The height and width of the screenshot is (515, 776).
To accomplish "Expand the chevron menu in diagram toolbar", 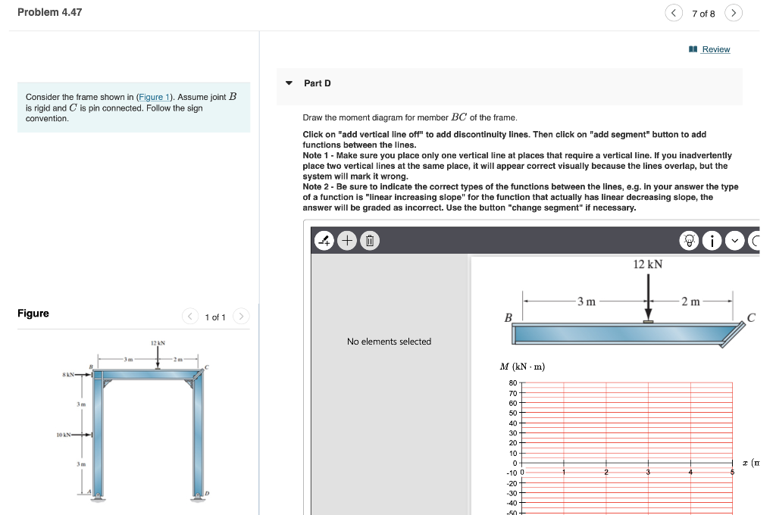I will point(734,240).
